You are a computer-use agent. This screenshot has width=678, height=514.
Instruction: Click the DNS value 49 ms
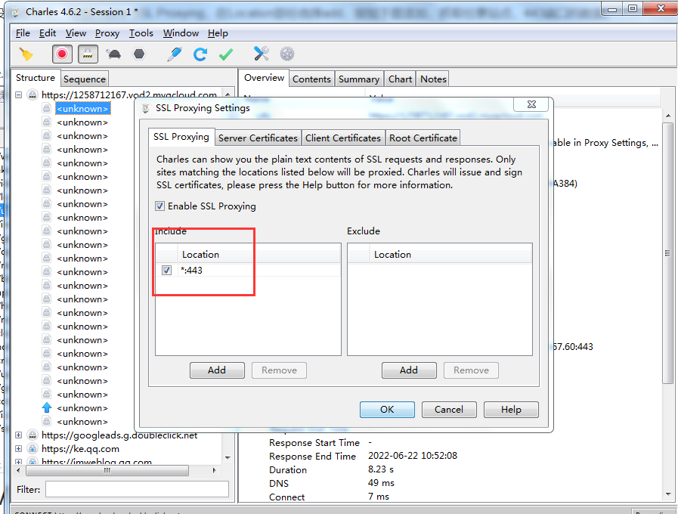pyautogui.click(x=381, y=483)
